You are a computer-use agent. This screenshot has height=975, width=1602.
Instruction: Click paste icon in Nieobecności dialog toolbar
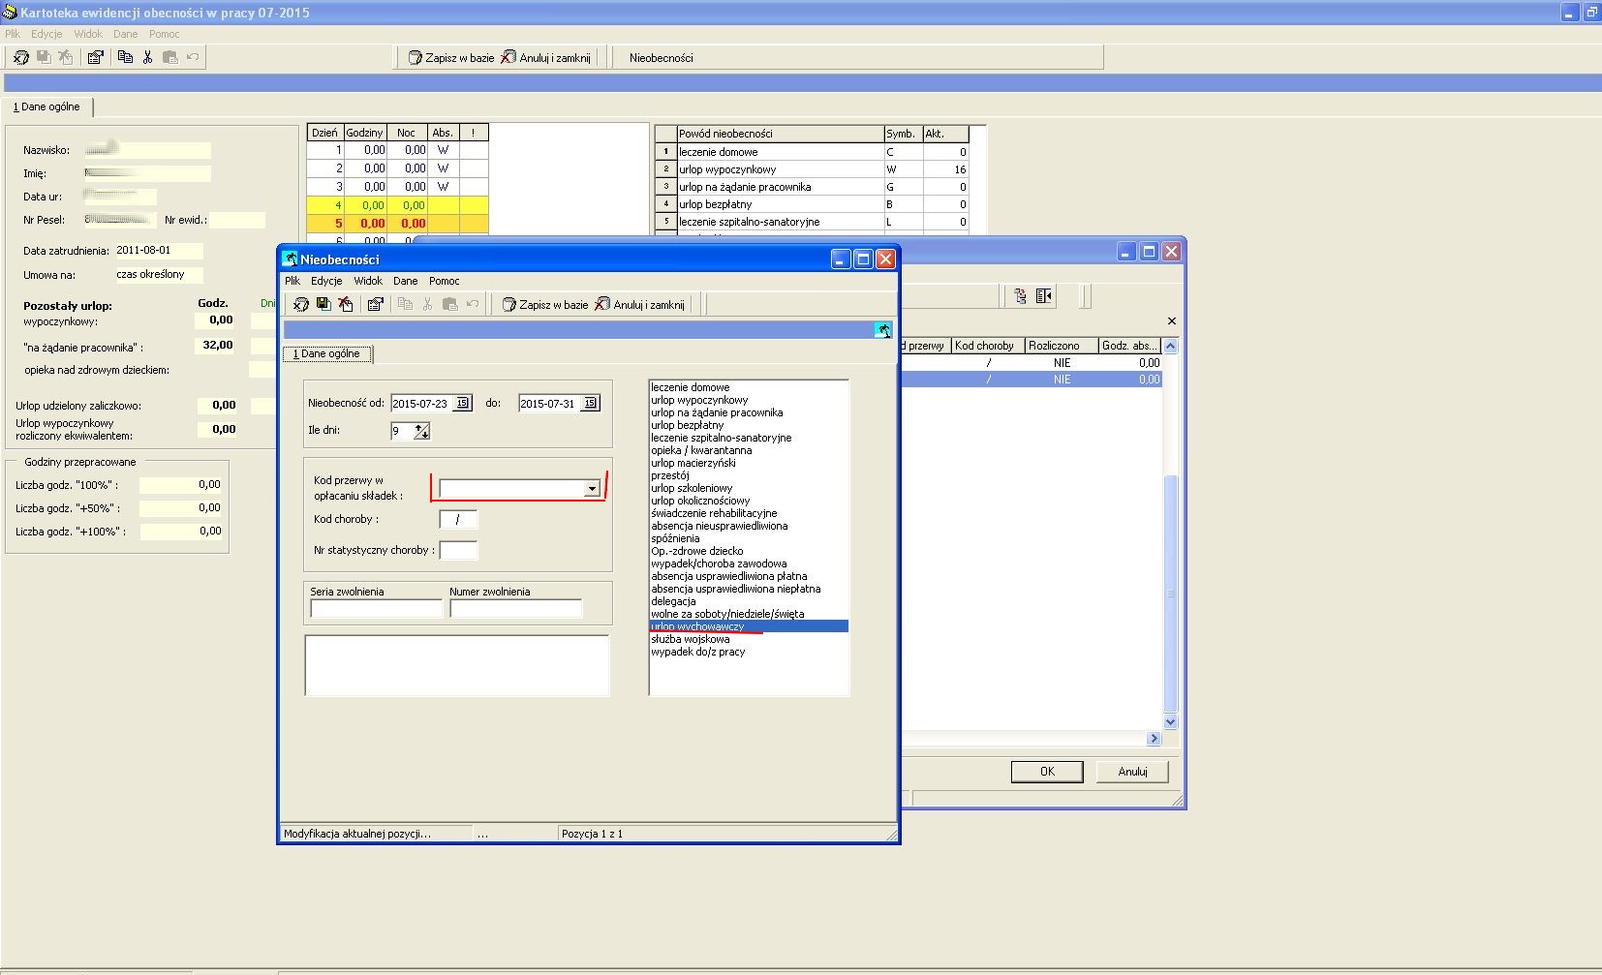(450, 304)
